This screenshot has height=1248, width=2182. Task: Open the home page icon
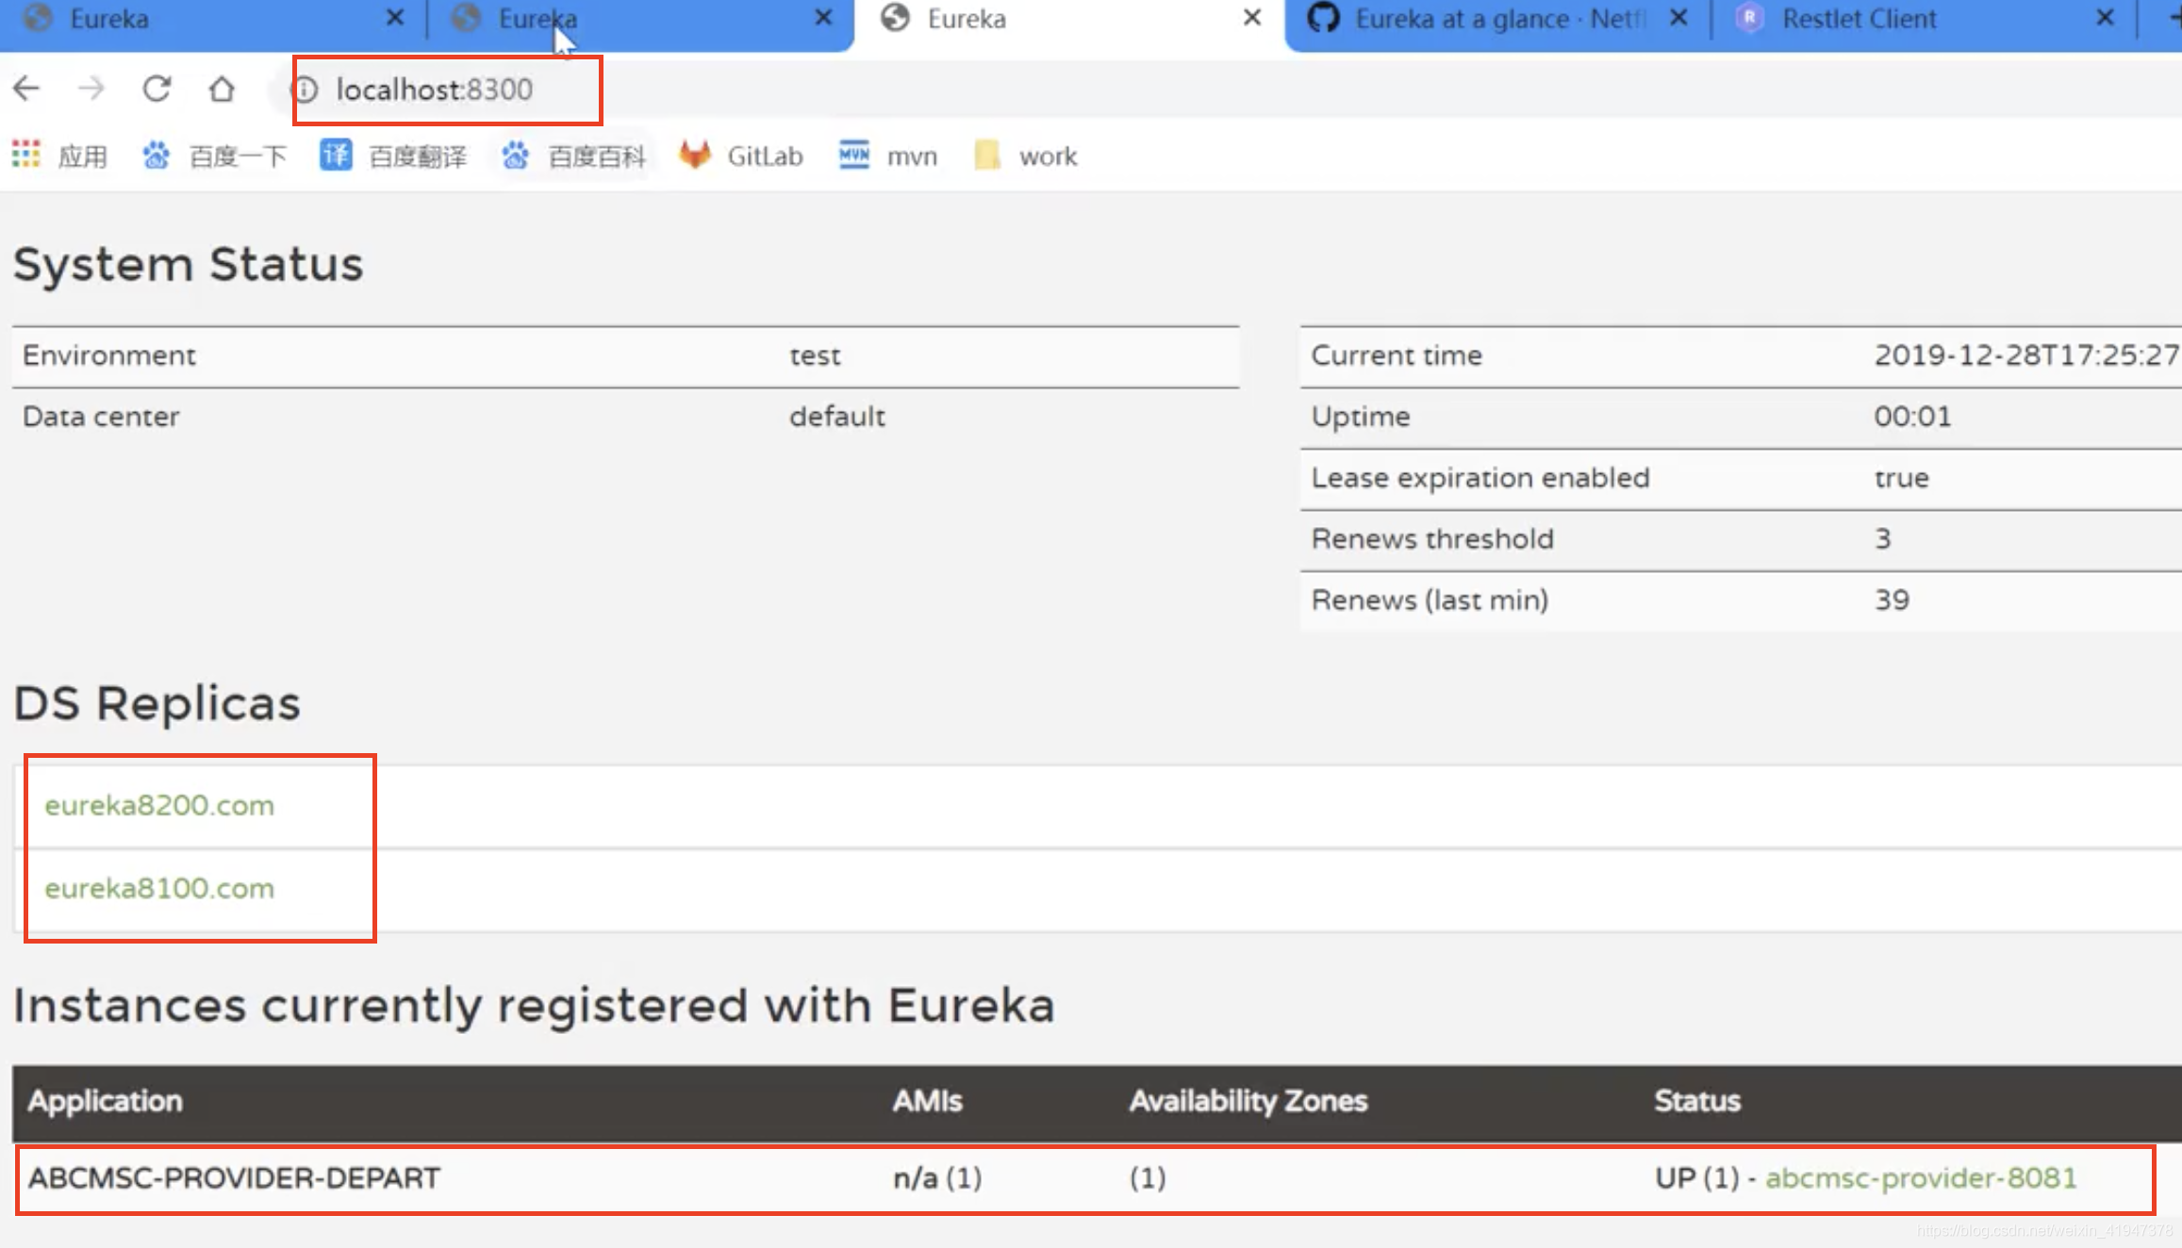coord(222,89)
